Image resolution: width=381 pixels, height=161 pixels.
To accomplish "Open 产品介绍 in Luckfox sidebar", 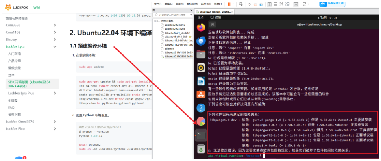I will (14, 61).
